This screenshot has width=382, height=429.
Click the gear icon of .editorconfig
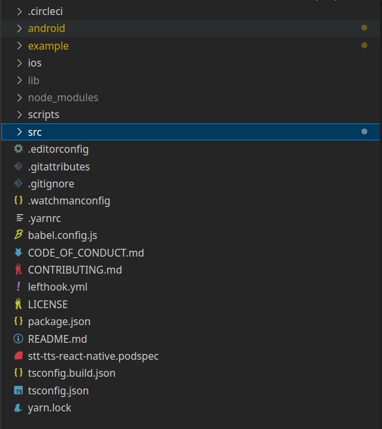pyautogui.click(x=18, y=149)
